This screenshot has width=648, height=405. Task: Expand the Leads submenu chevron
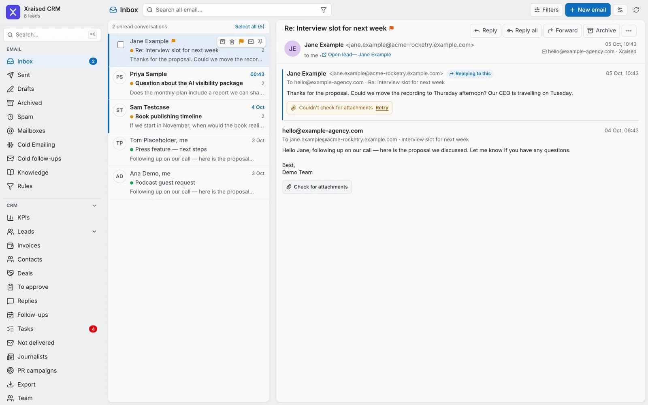(x=94, y=232)
